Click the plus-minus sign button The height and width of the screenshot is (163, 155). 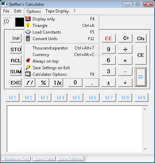point(109,83)
